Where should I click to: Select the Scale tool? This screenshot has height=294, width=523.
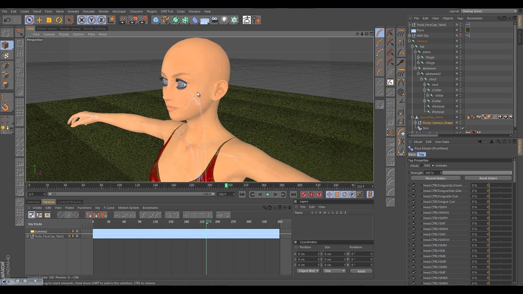pyautogui.click(x=49, y=20)
